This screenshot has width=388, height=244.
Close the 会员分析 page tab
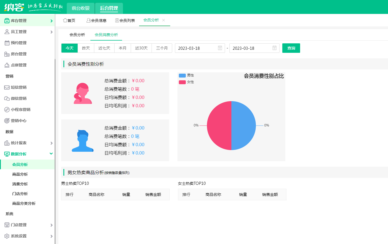coord(164,20)
